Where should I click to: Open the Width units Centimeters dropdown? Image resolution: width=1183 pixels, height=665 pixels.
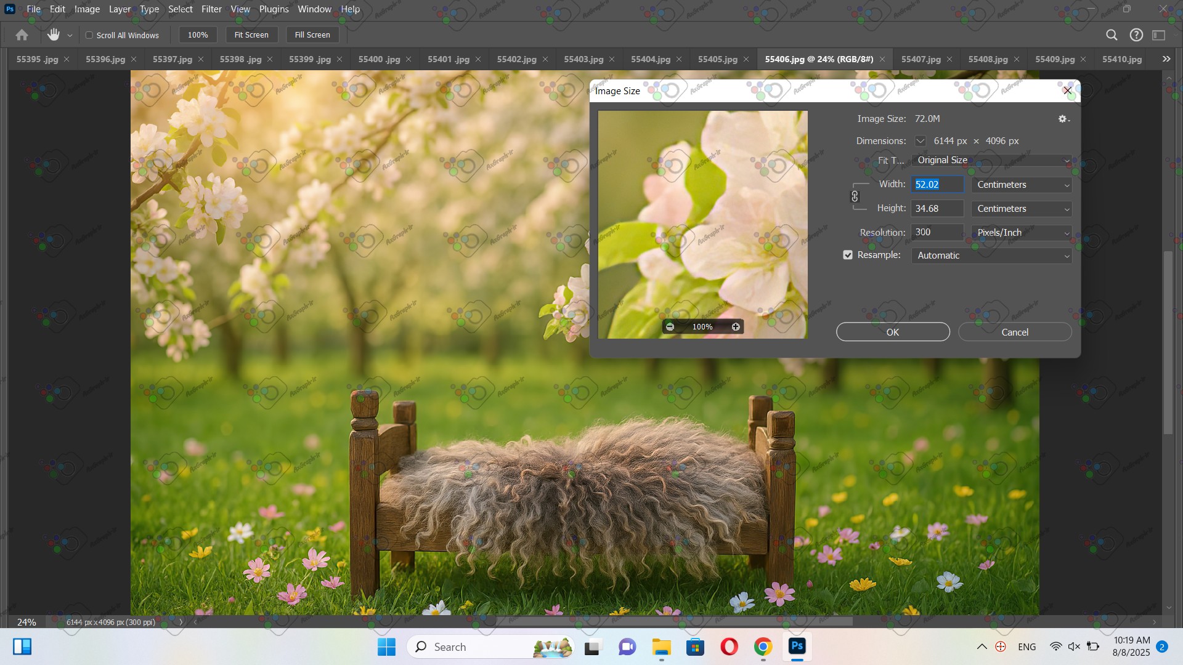(1021, 185)
